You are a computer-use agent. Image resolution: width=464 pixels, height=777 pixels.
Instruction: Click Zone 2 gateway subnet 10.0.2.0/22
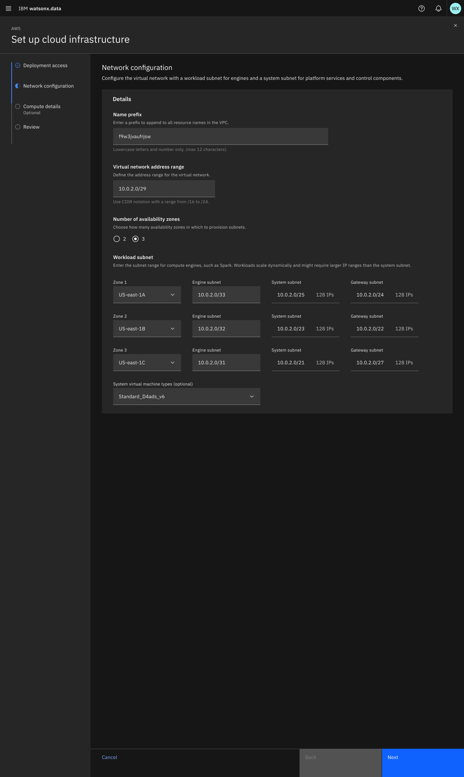point(385,329)
